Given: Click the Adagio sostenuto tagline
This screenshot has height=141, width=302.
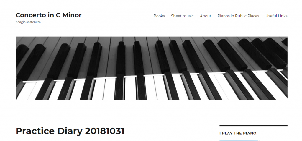Looking at the screenshot, I should (28, 22).
